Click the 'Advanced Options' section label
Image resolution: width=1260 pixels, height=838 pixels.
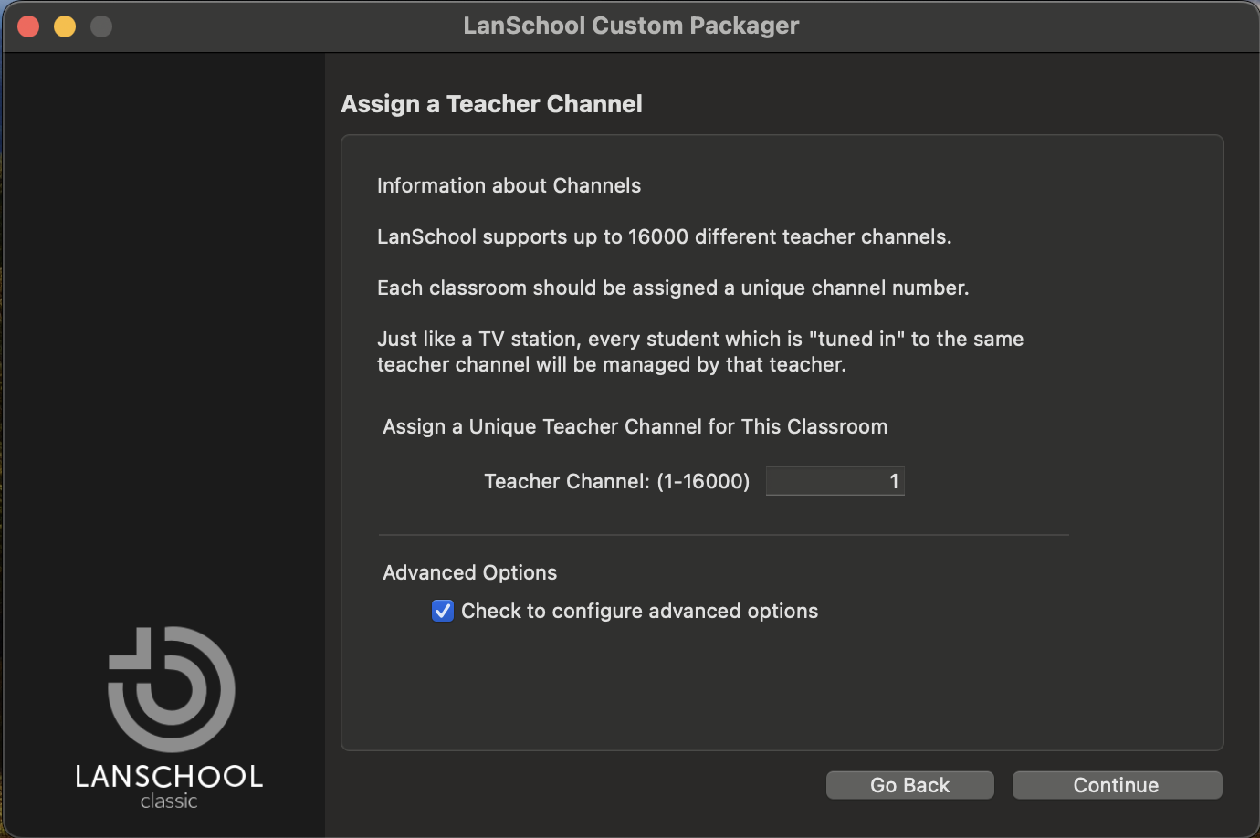pos(469,572)
